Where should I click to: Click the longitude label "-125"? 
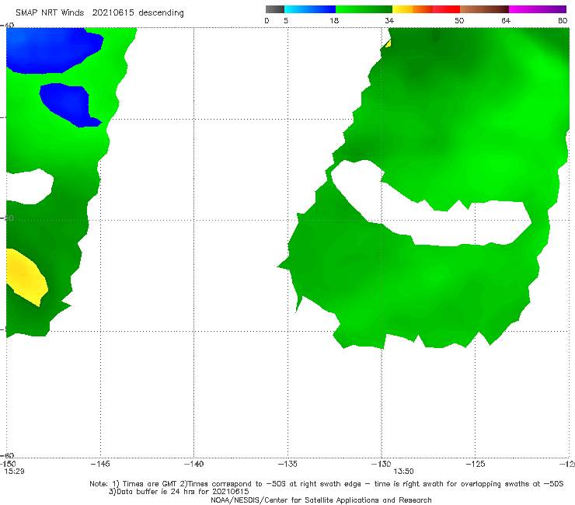tap(476, 464)
